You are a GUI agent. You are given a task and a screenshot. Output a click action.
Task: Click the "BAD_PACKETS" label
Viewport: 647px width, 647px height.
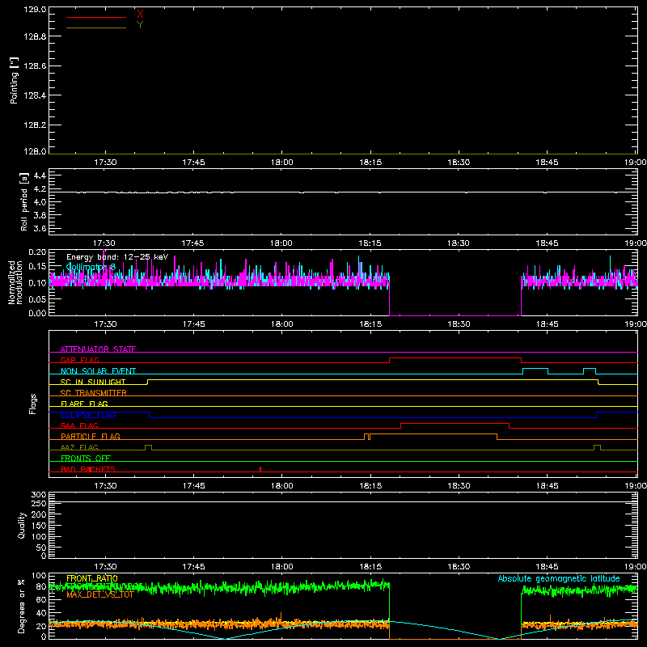88,469
